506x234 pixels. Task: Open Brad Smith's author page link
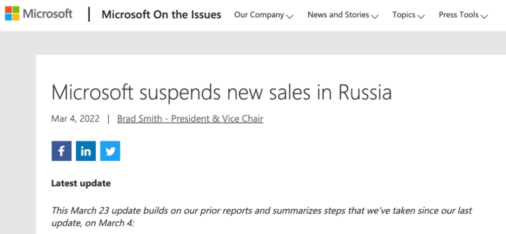tap(190, 119)
